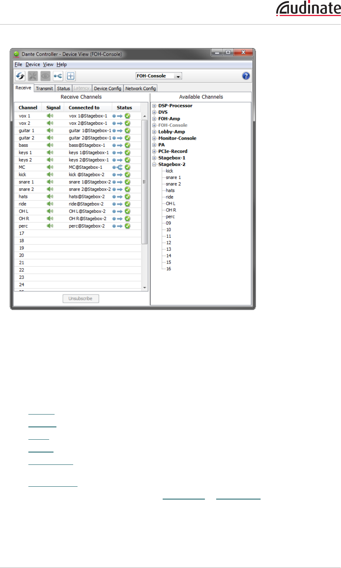The width and height of the screenshot is (341, 568).
Task: Open the FOH-Console device dropdown
Action: tap(159, 76)
